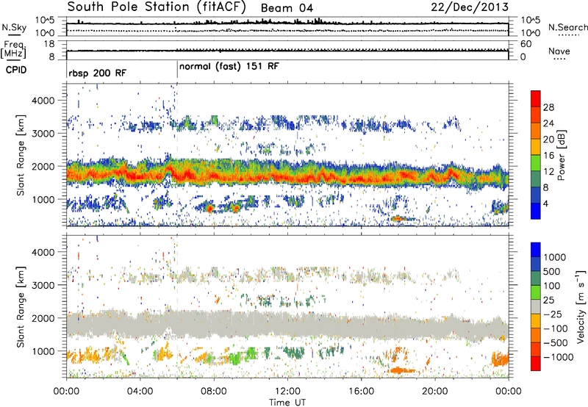Click the top blue segment of the Velocity colorbar
Viewport: 588px width, 407px height.
coord(536,250)
